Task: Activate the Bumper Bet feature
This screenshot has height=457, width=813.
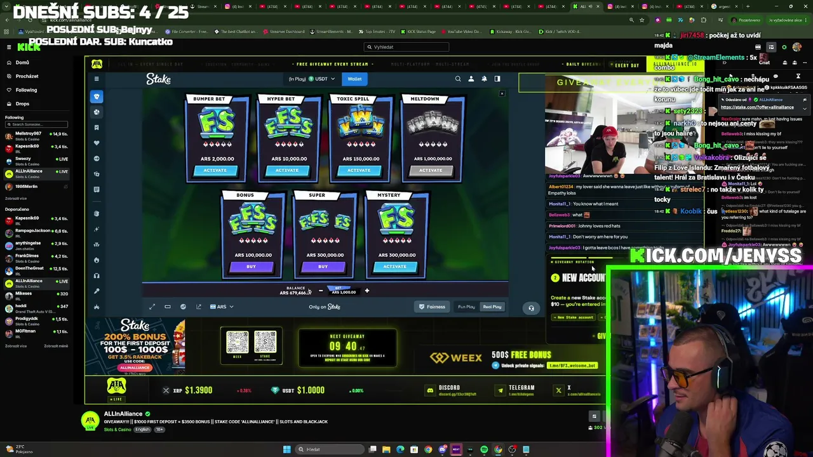Action: (x=215, y=170)
